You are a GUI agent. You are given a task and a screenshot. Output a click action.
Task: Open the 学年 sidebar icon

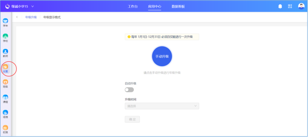(6, 23)
